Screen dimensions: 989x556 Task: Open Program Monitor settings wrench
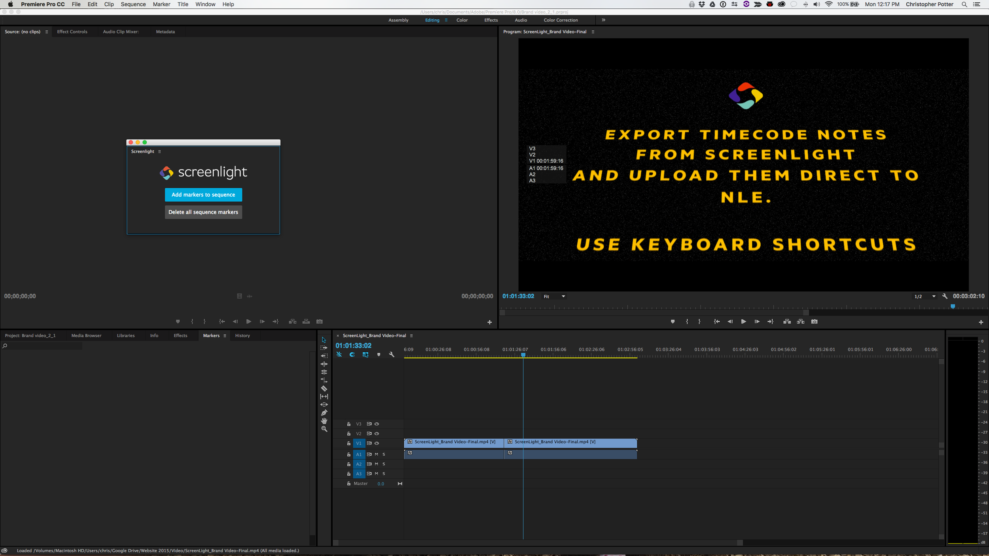coord(945,296)
